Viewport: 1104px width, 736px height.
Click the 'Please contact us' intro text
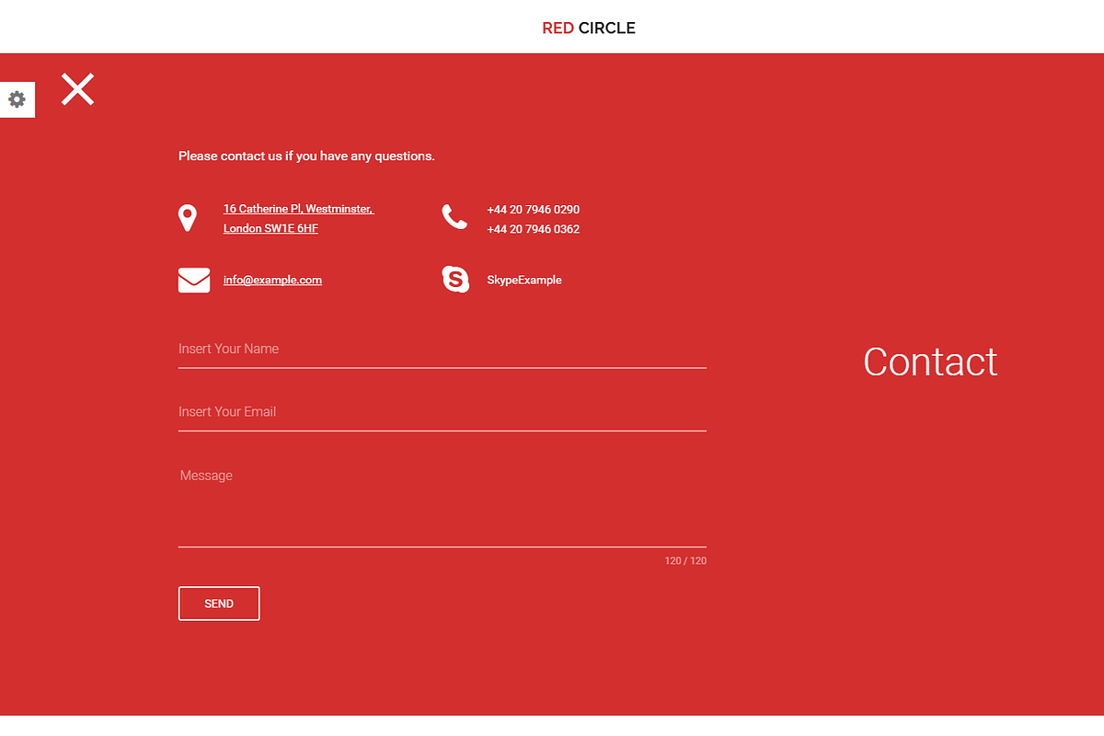point(306,156)
